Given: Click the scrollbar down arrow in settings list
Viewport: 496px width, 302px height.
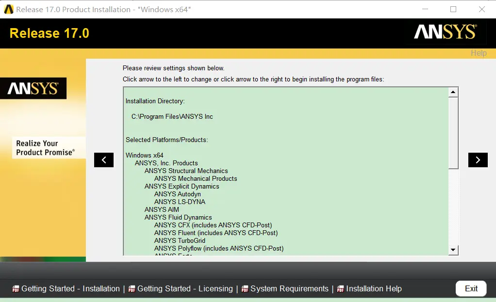Looking at the screenshot, I should [453, 250].
